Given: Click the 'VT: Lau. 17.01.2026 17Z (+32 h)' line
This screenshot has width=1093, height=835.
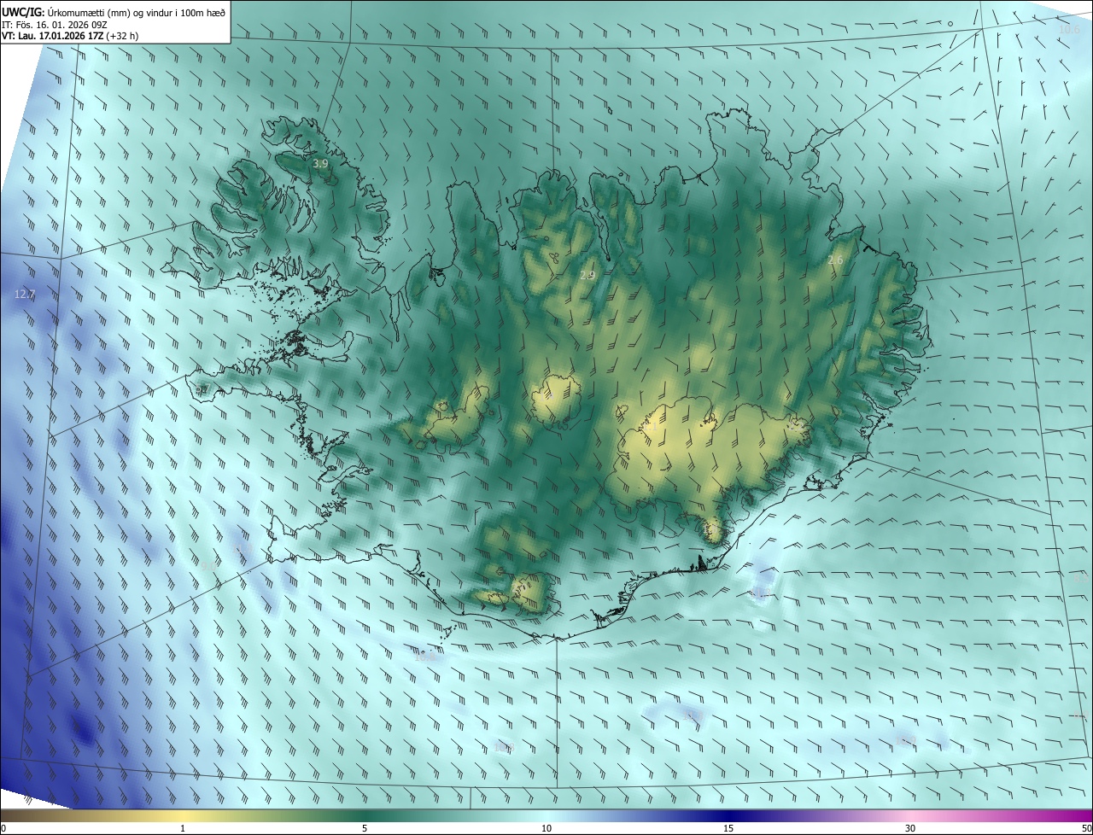Looking at the screenshot, I should (70, 37).
